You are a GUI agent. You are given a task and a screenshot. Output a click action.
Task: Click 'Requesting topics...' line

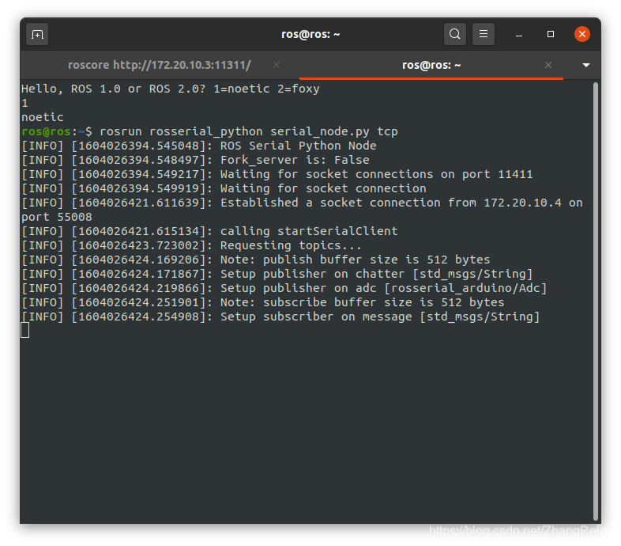(192, 245)
